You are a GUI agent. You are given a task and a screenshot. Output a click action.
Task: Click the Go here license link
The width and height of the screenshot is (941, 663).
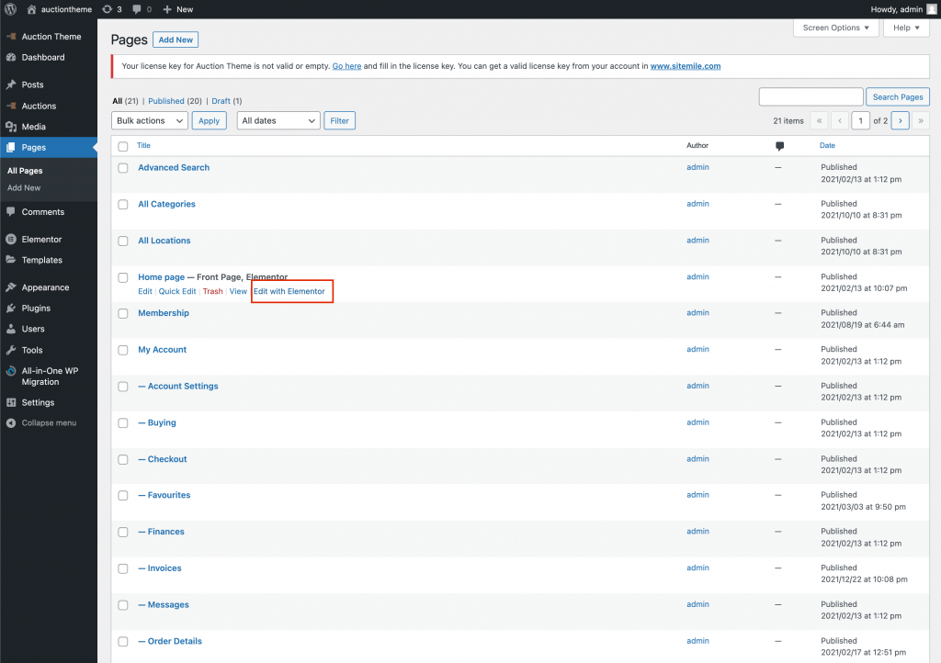click(346, 66)
